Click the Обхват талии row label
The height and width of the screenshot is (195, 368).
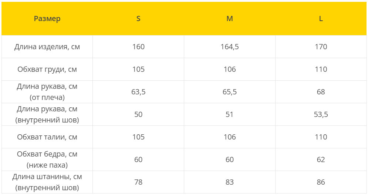(x=47, y=137)
